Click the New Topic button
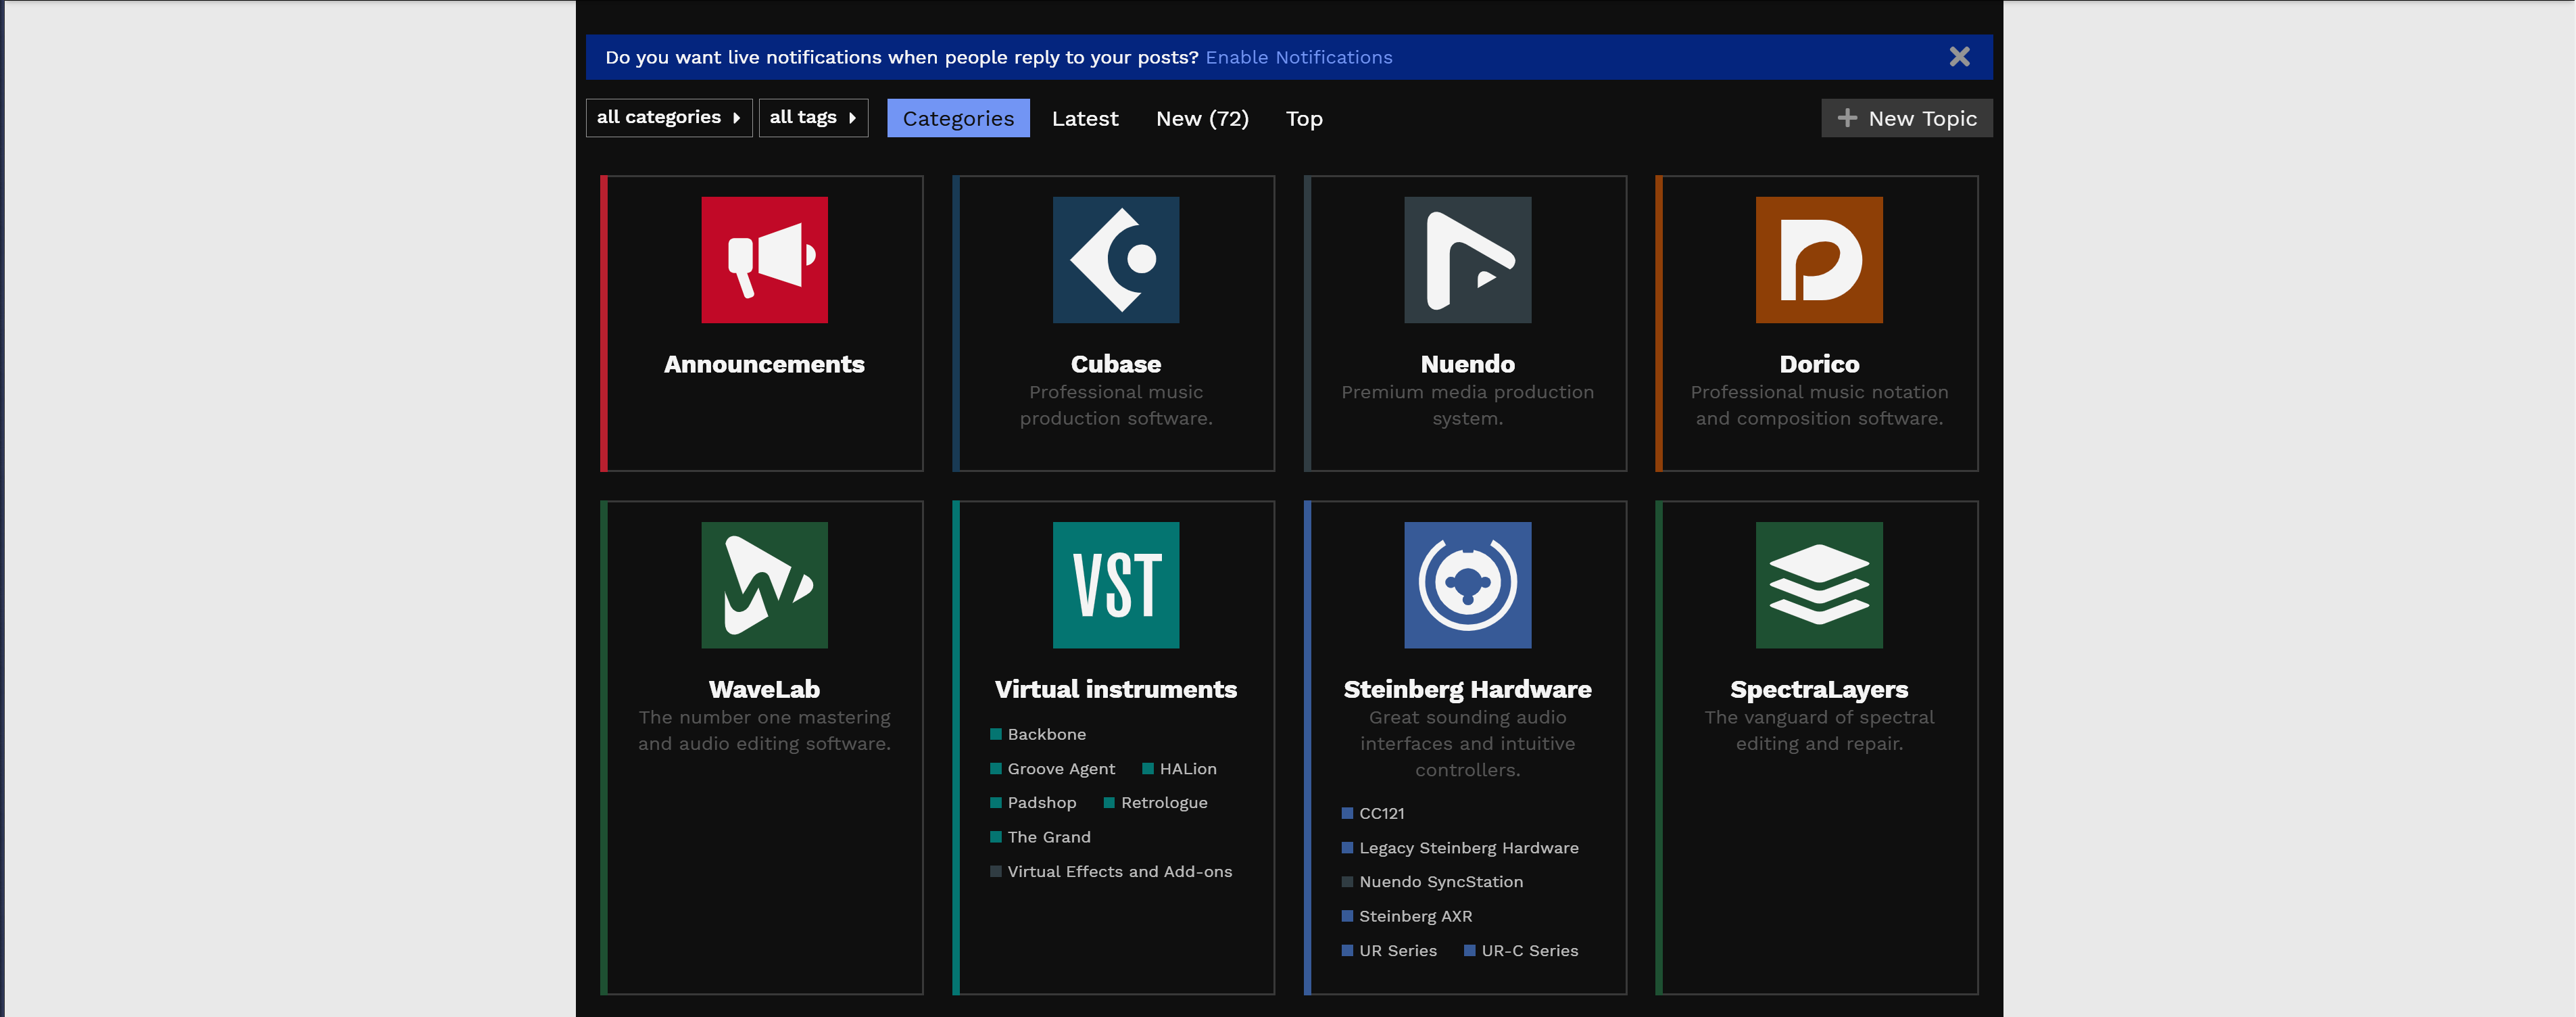The image size is (2576, 1017). pos(1906,119)
